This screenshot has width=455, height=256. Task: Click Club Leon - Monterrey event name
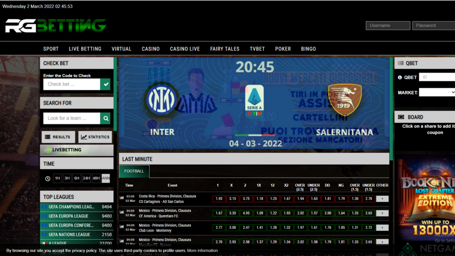pos(155,231)
